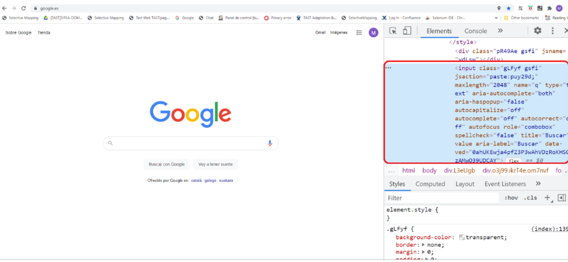Expand more Styles pane tabs chevron
The image size is (568, 262).
coord(538,184)
